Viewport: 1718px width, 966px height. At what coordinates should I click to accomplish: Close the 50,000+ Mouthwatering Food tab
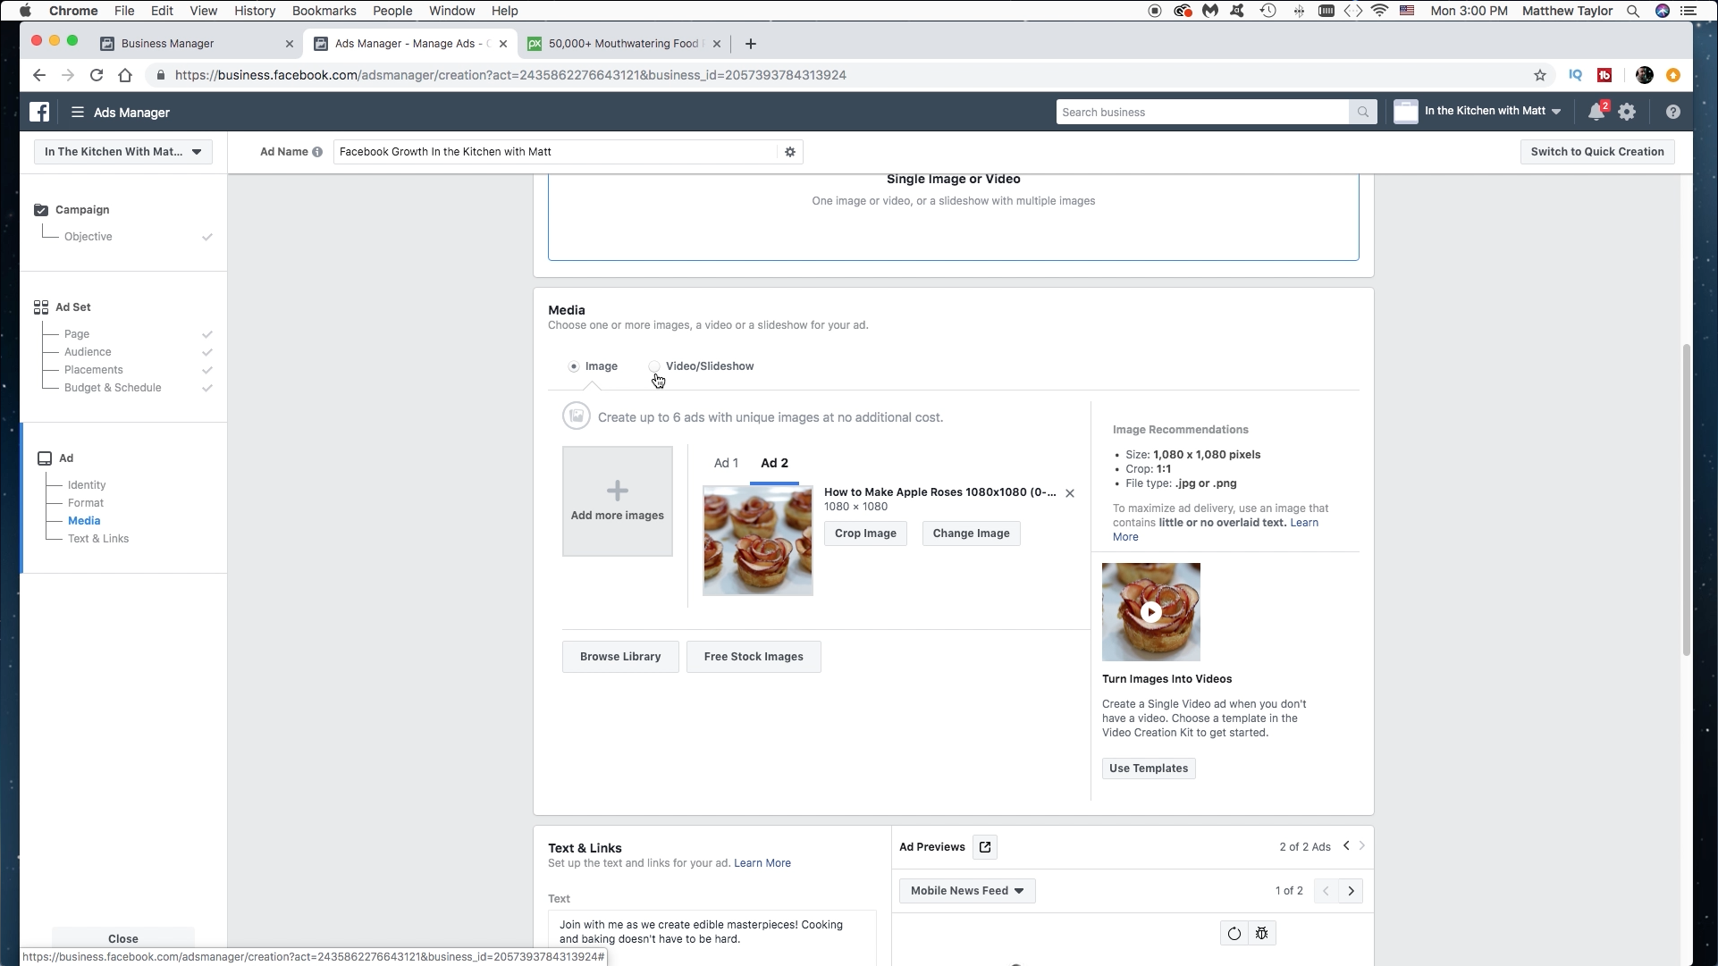tap(717, 44)
